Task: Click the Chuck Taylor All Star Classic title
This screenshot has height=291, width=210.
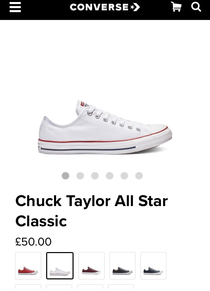Action: (91, 211)
